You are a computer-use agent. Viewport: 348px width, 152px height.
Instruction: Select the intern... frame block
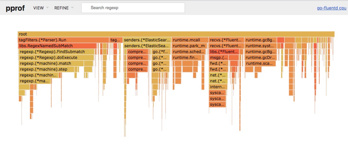pyautogui.click(x=218, y=87)
